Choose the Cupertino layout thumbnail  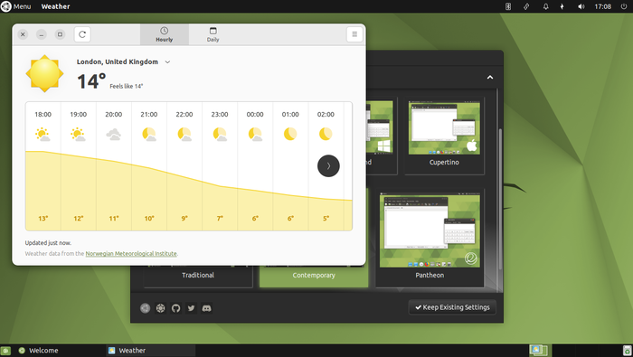pyautogui.click(x=444, y=136)
